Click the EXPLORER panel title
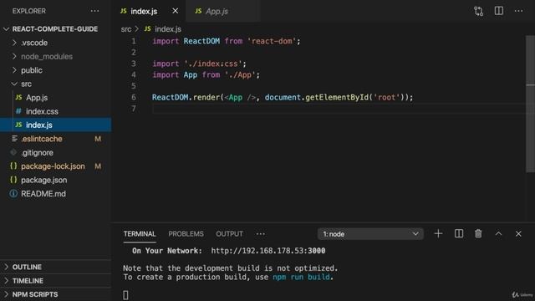 [29, 11]
